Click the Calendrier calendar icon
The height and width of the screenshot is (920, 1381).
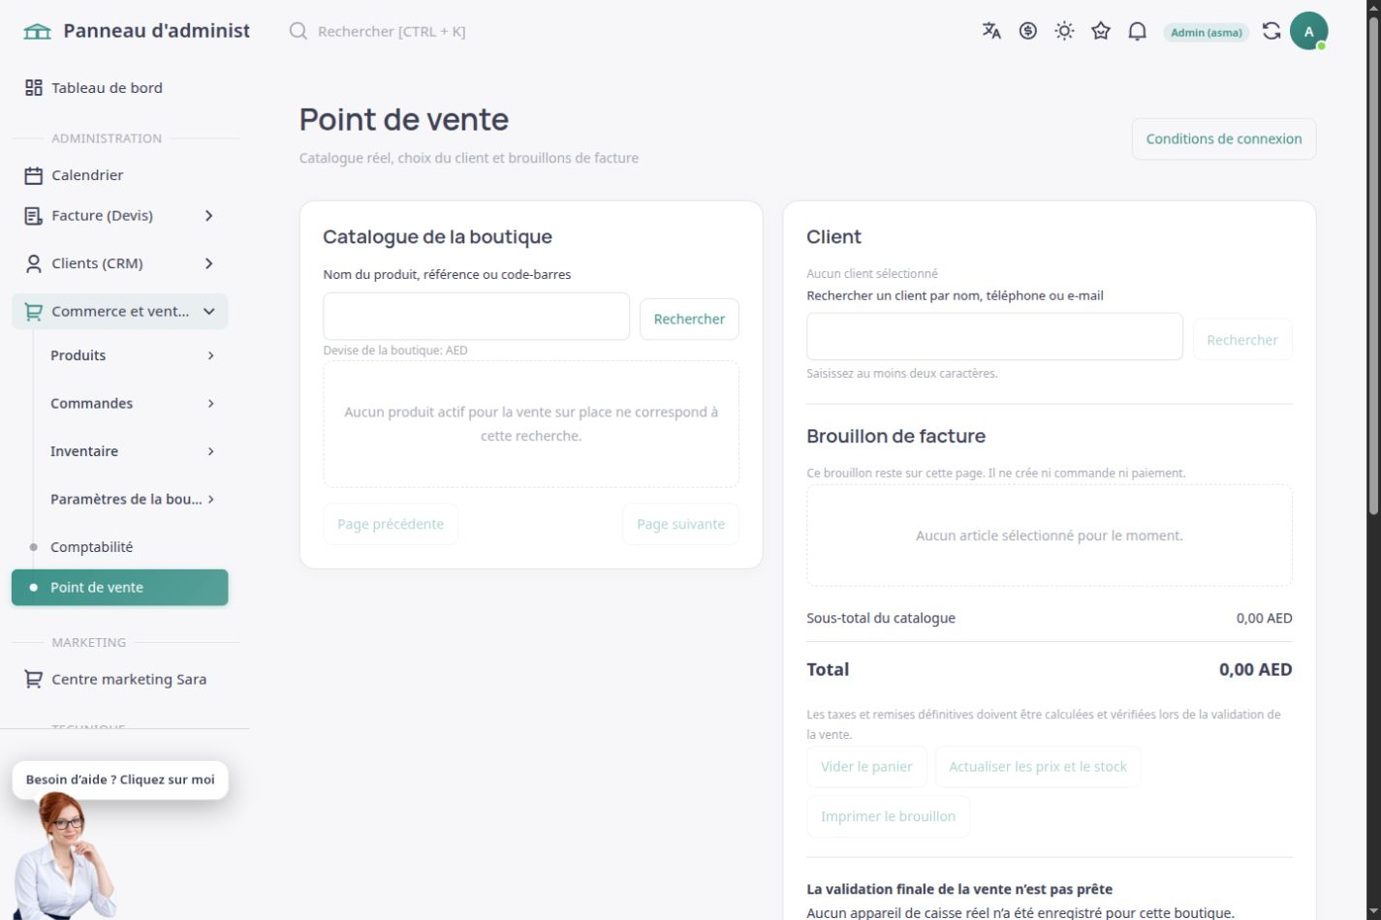pos(34,175)
